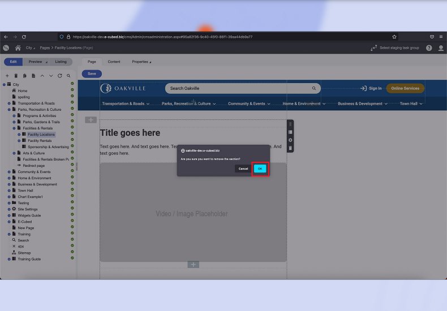Viewport: 447px width, 311px height.
Task: Click the refresh icon in the tree toolbar
Action: 59,75
